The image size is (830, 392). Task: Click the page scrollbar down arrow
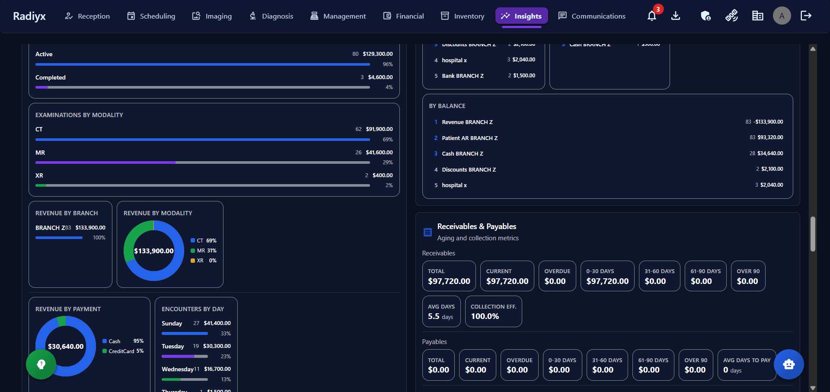(x=813, y=388)
